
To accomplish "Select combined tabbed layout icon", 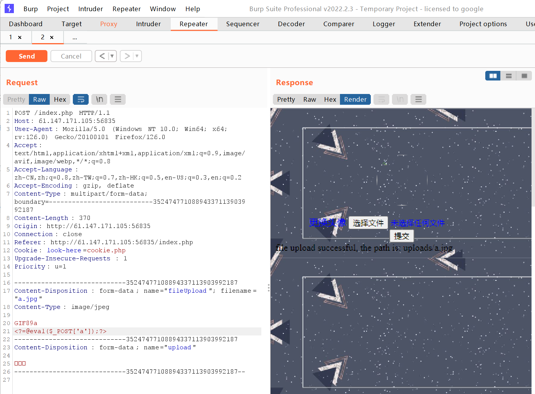I will tap(524, 76).
